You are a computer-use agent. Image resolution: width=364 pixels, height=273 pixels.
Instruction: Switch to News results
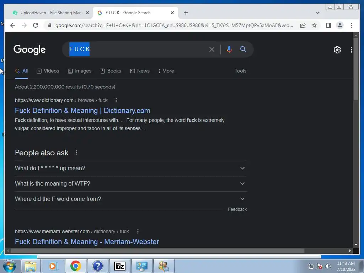[x=140, y=71]
